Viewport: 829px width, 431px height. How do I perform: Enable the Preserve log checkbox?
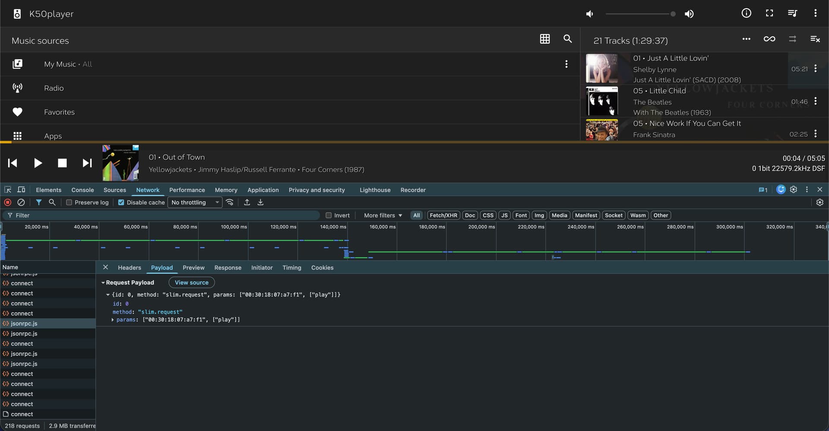(x=69, y=202)
